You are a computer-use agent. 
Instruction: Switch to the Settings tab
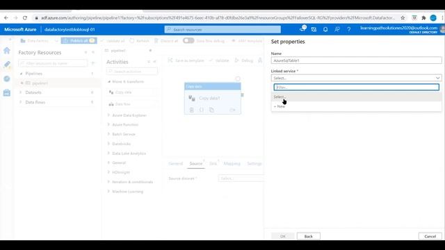click(x=254, y=164)
